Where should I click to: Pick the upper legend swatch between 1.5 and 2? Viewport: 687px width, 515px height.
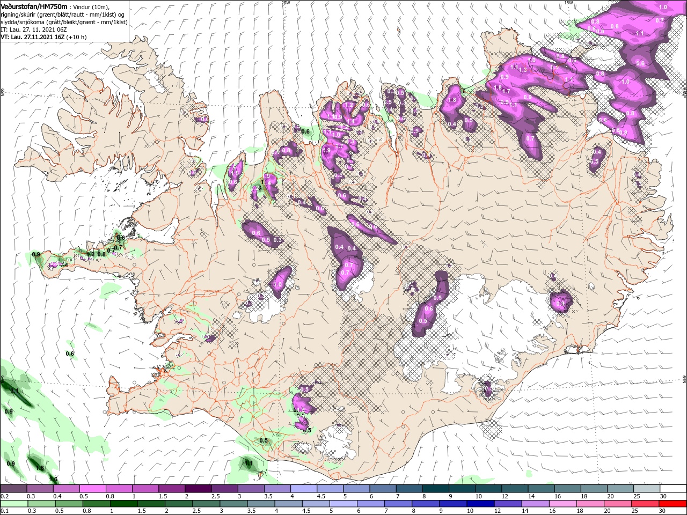172,489
